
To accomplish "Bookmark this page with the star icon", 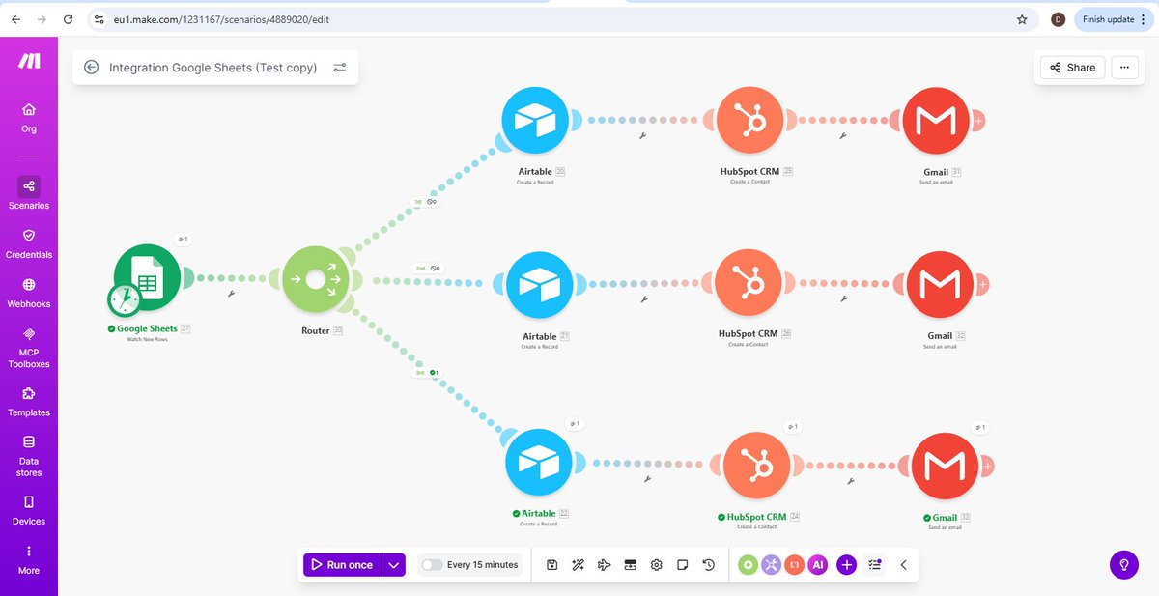I will 1022,19.
